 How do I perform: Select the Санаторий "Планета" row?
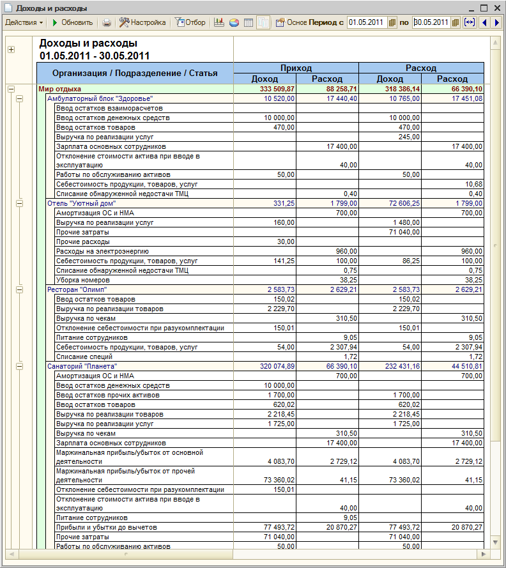(x=265, y=367)
